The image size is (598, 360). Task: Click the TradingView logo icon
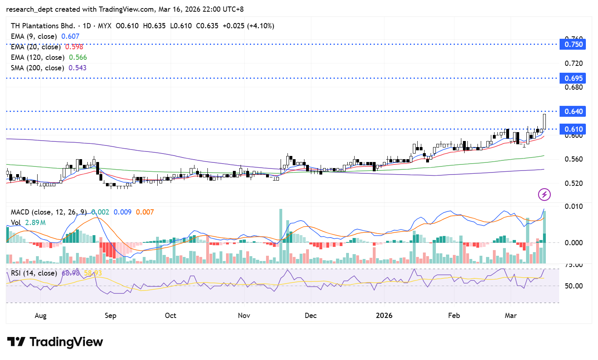[16, 342]
